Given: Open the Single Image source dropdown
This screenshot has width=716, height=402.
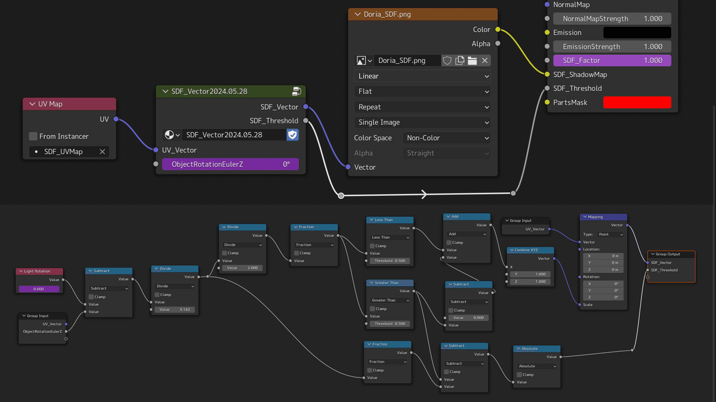Looking at the screenshot, I should [x=422, y=122].
